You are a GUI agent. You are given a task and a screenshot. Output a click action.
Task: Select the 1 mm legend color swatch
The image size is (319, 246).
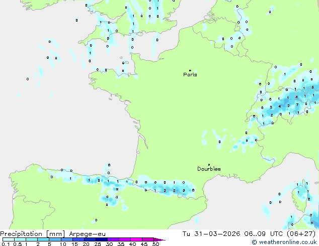coord(31,239)
